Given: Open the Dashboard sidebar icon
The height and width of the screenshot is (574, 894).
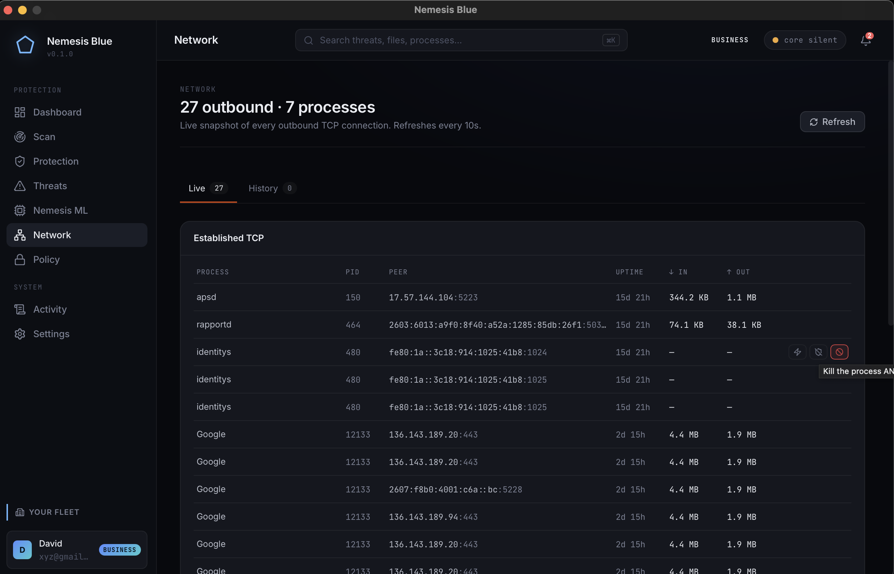Looking at the screenshot, I should click(x=20, y=112).
